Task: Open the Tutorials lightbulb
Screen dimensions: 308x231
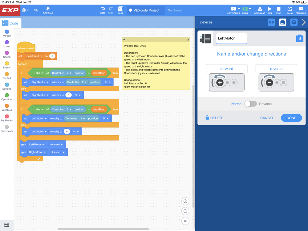Action: pyautogui.click(x=48, y=10)
